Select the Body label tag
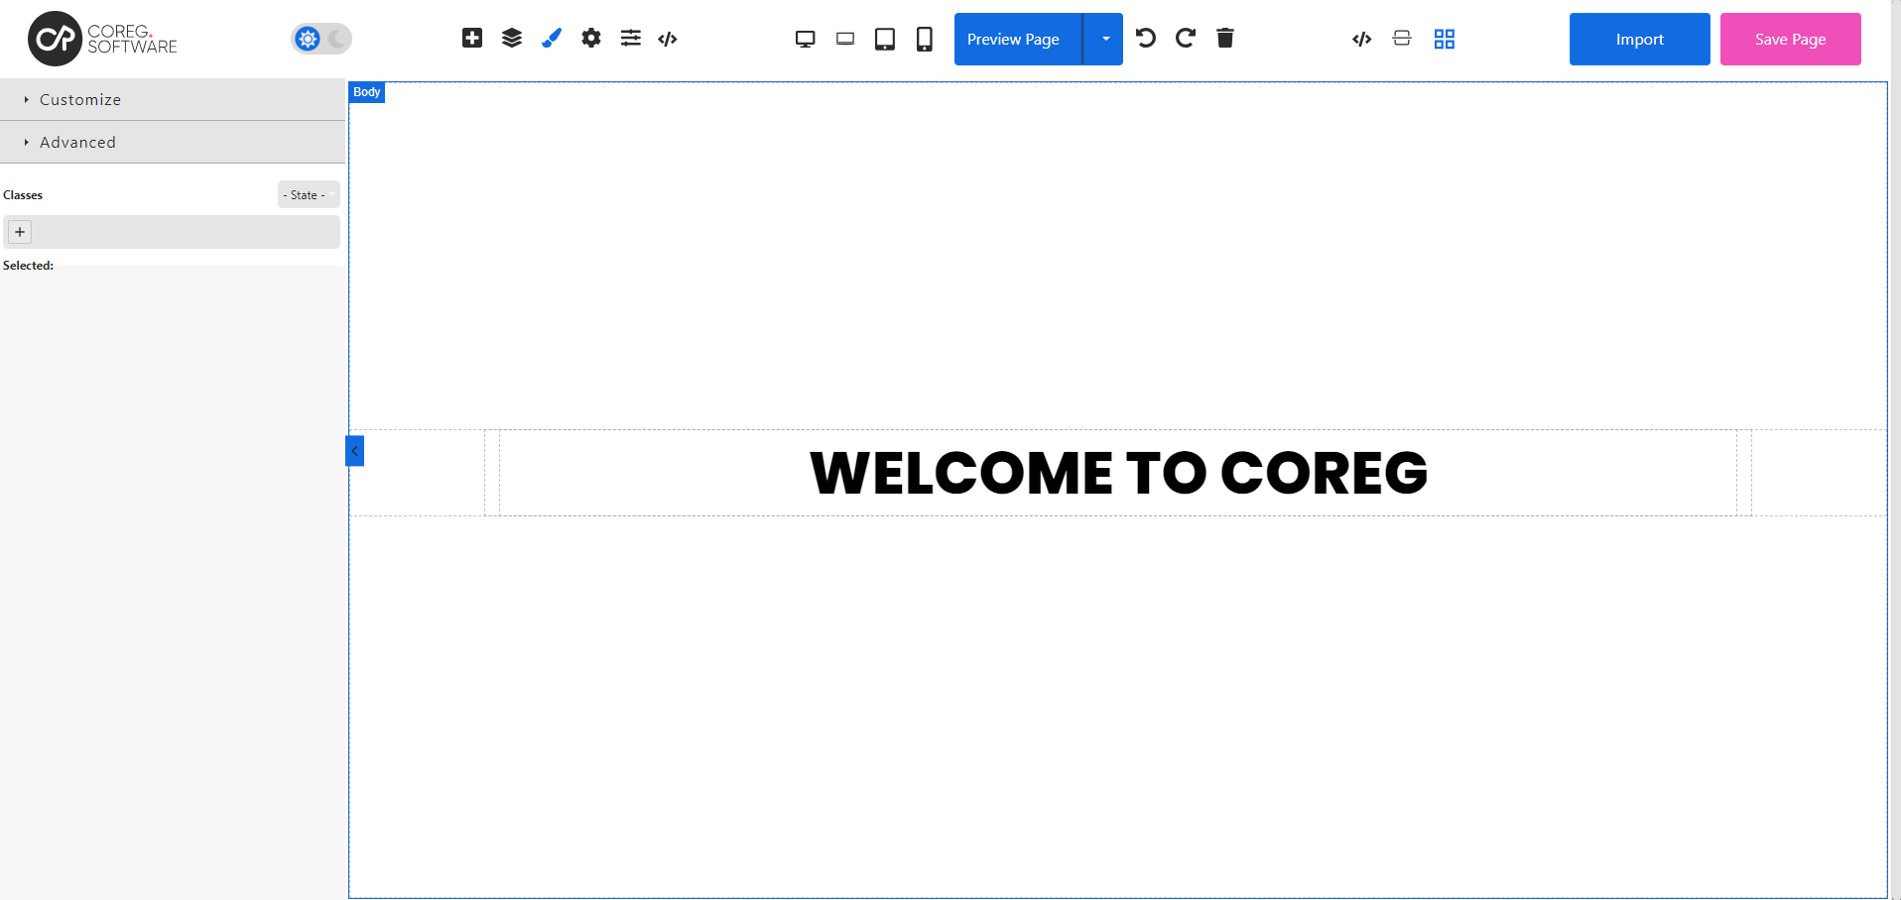Viewport: 1901px width, 900px height. point(367,92)
